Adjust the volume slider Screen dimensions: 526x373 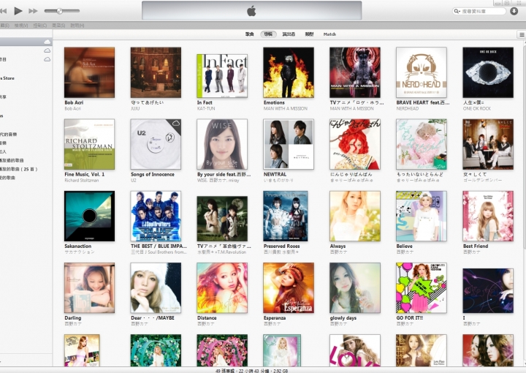pyautogui.click(x=61, y=11)
